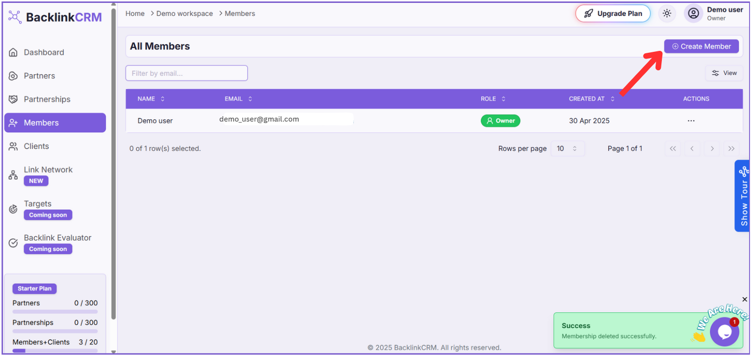This screenshot has height=356, width=752.
Task: Expand the Rows per page dropdown
Action: [x=567, y=149]
